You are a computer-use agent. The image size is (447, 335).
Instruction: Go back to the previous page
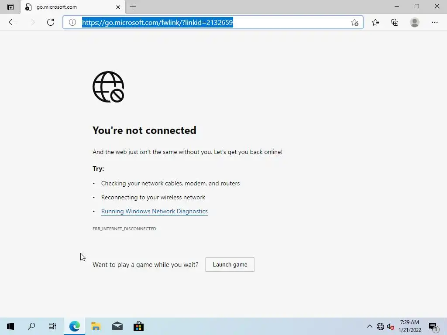tap(12, 22)
